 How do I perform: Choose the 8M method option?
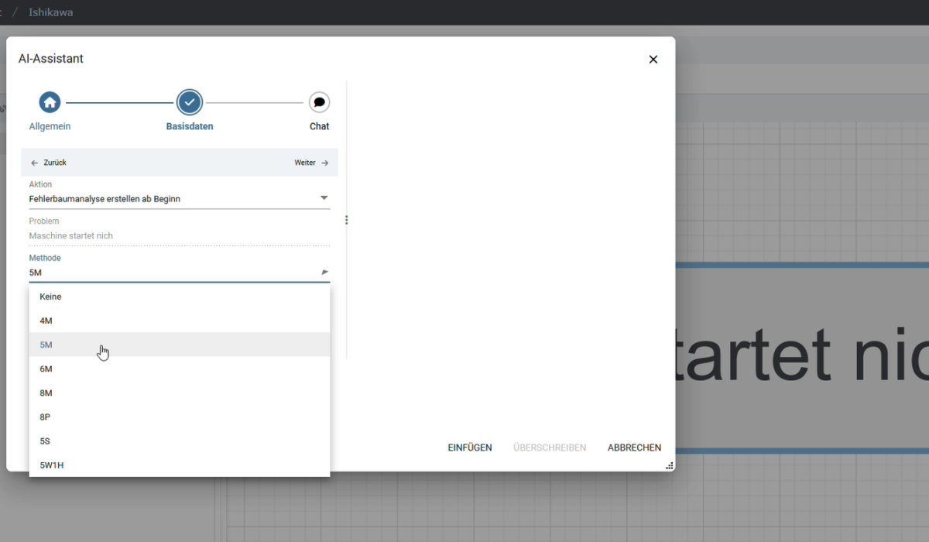(180, 393)
